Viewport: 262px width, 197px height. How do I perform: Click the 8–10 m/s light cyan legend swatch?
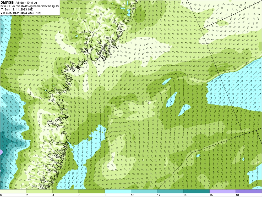pos(118,191)
